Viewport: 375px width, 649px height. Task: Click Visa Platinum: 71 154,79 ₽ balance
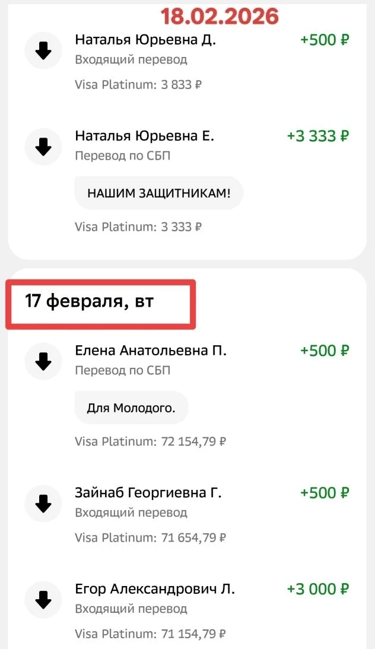tap(151, 634)
